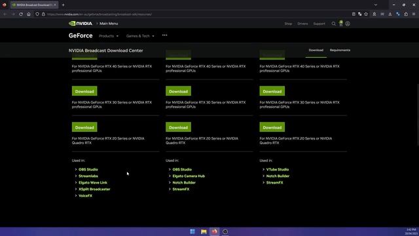Click the padlock site security icon
Screen dimensions: 419x236
tap(43, 14)
